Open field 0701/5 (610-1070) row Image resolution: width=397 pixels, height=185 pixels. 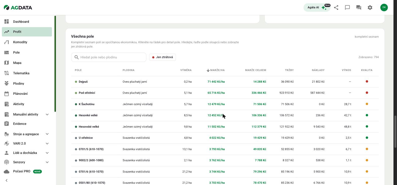coord(225,149)
